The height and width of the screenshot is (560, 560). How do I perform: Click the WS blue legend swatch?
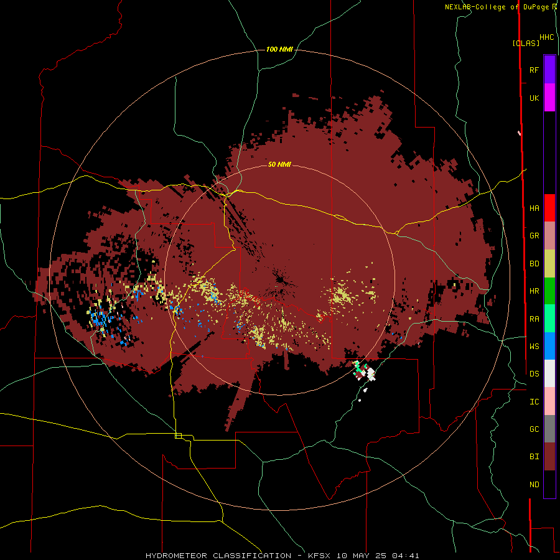click(549, 346)
